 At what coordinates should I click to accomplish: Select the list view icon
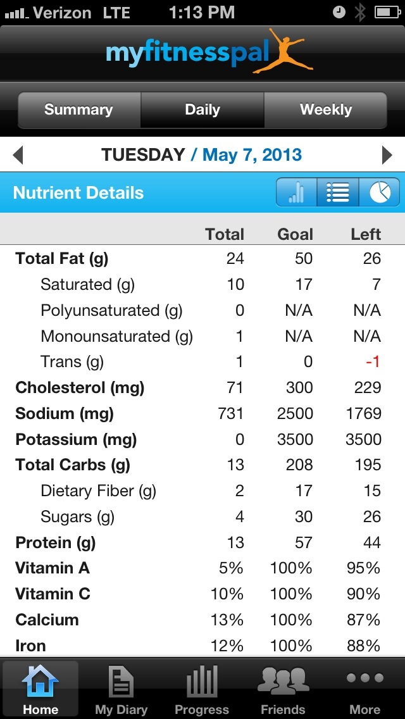[x=337, y=192]
